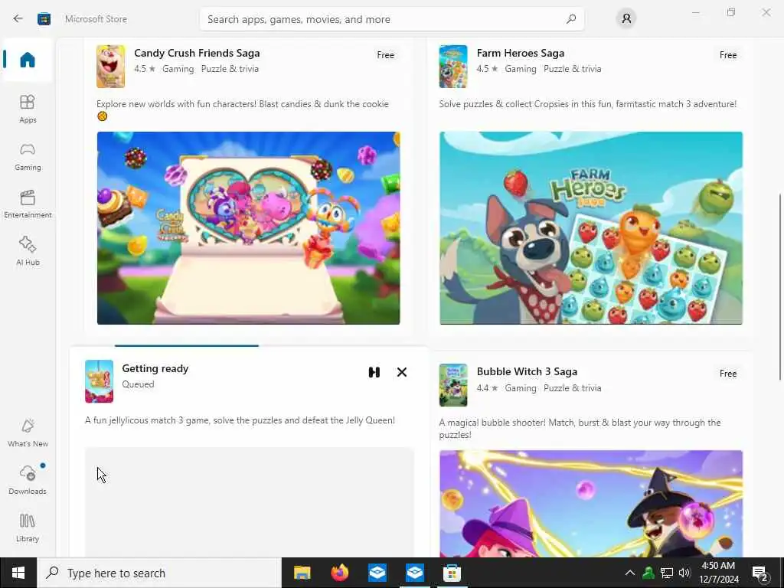Open Farm Heroes Saga title
The width and height of the screenshot is (784, 588).
[521, 53]
